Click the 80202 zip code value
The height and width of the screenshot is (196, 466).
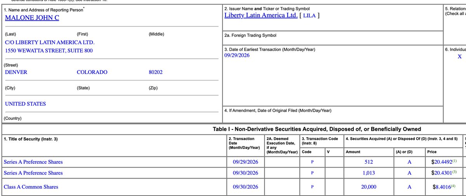coord(156,72)
